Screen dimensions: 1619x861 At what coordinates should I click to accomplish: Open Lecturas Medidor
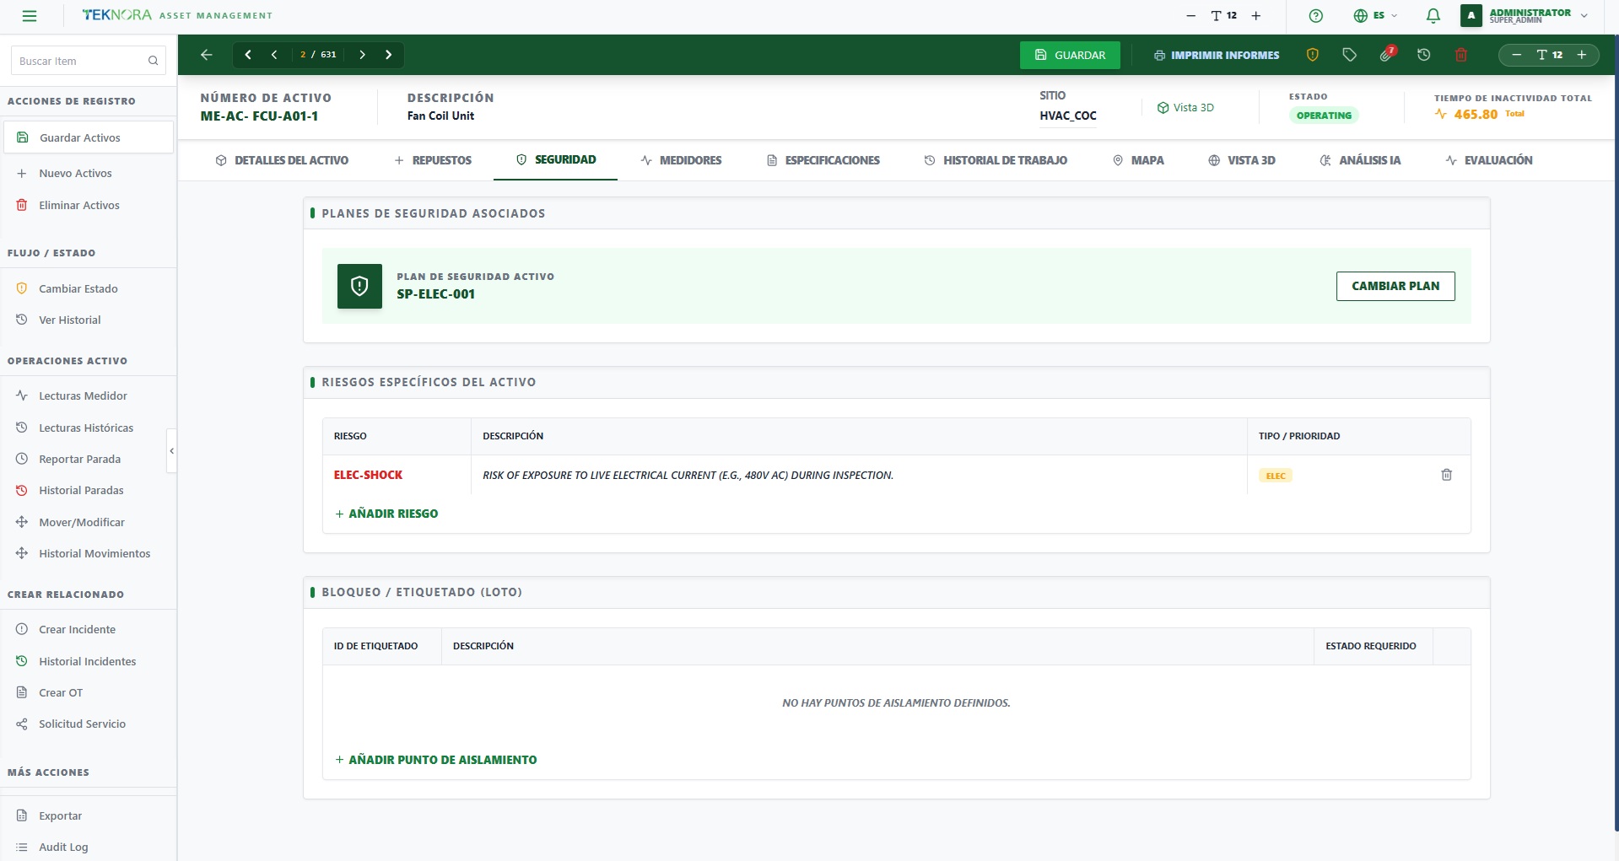89,396
